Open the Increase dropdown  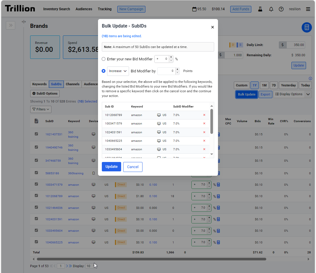coord(118,71)
